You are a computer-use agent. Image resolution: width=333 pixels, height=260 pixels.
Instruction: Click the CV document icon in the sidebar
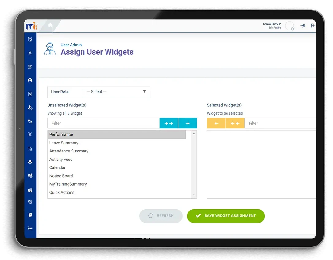[30, 215]
